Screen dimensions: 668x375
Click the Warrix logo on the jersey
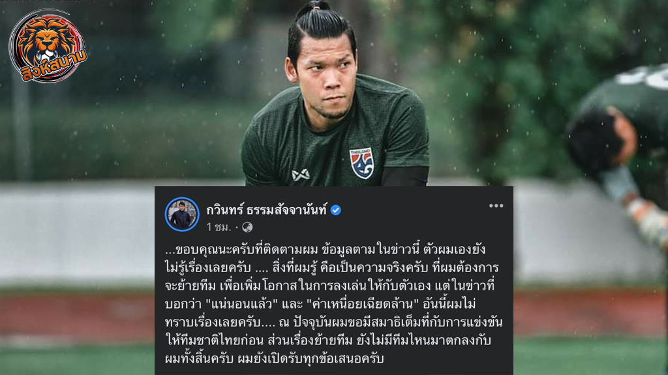(300, 174)
